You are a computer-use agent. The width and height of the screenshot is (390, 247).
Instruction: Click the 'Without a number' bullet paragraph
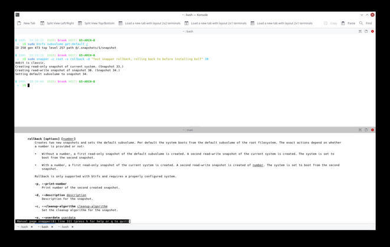[188, 156]
